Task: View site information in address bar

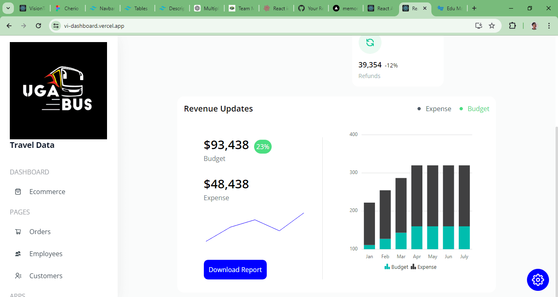Action: (56, 26)
